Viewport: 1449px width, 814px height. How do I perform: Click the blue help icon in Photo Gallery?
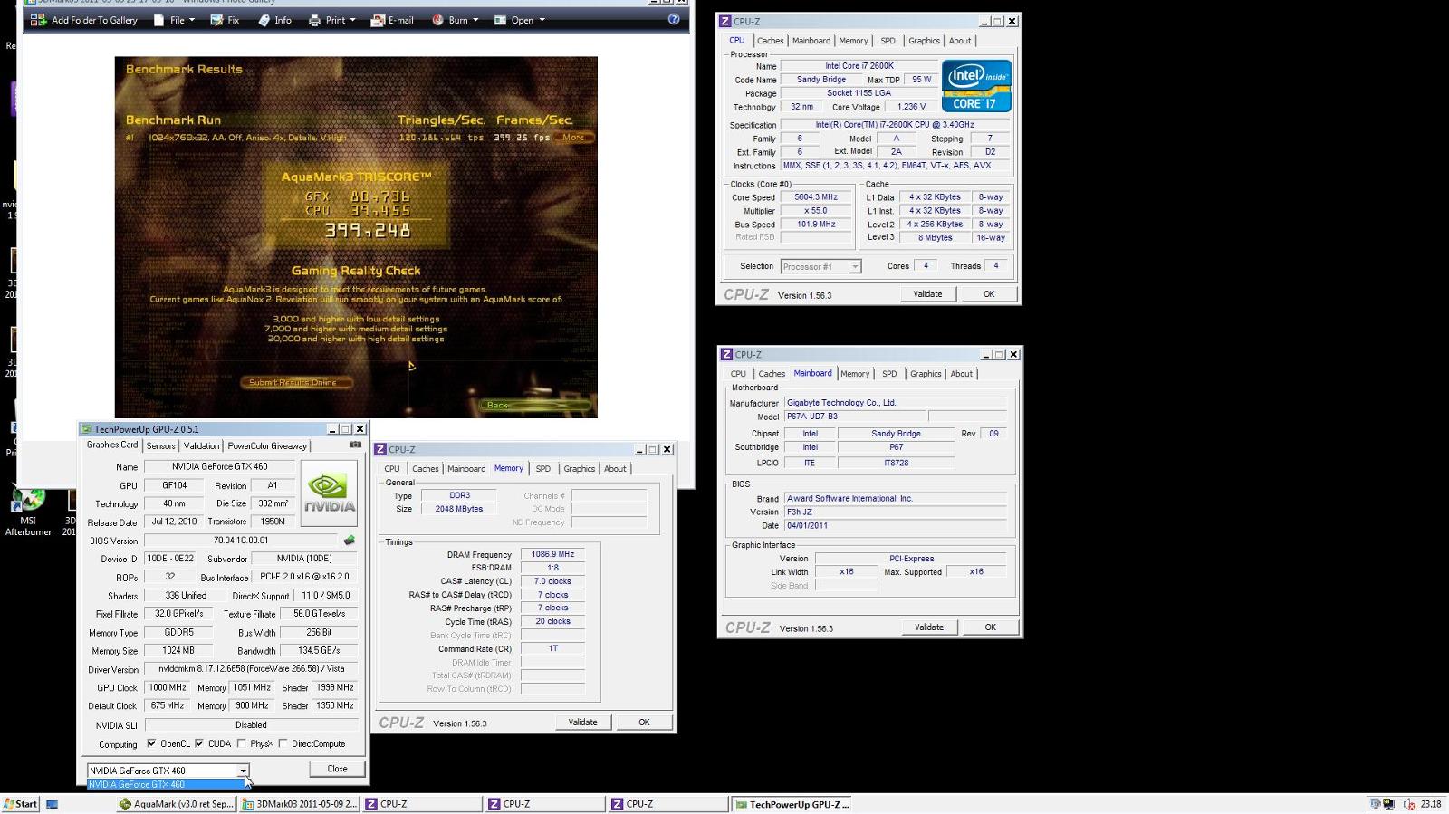pos(674,19)
